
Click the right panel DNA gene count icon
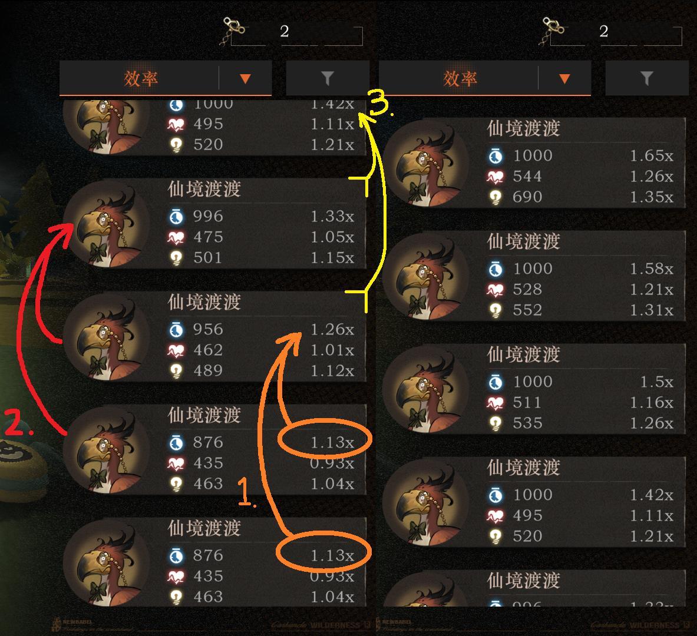click(x=551, y=30)
